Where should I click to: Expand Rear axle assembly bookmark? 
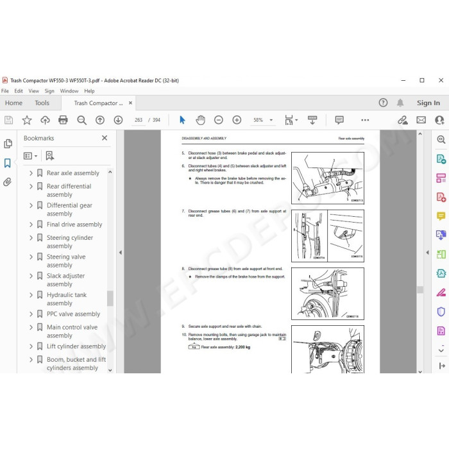(x=31, y=173)
